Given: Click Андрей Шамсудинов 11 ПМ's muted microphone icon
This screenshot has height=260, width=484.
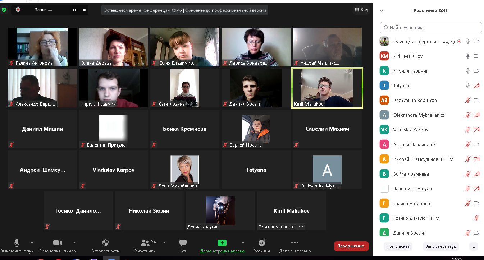Looking at the screenshot, I should 468,159.
